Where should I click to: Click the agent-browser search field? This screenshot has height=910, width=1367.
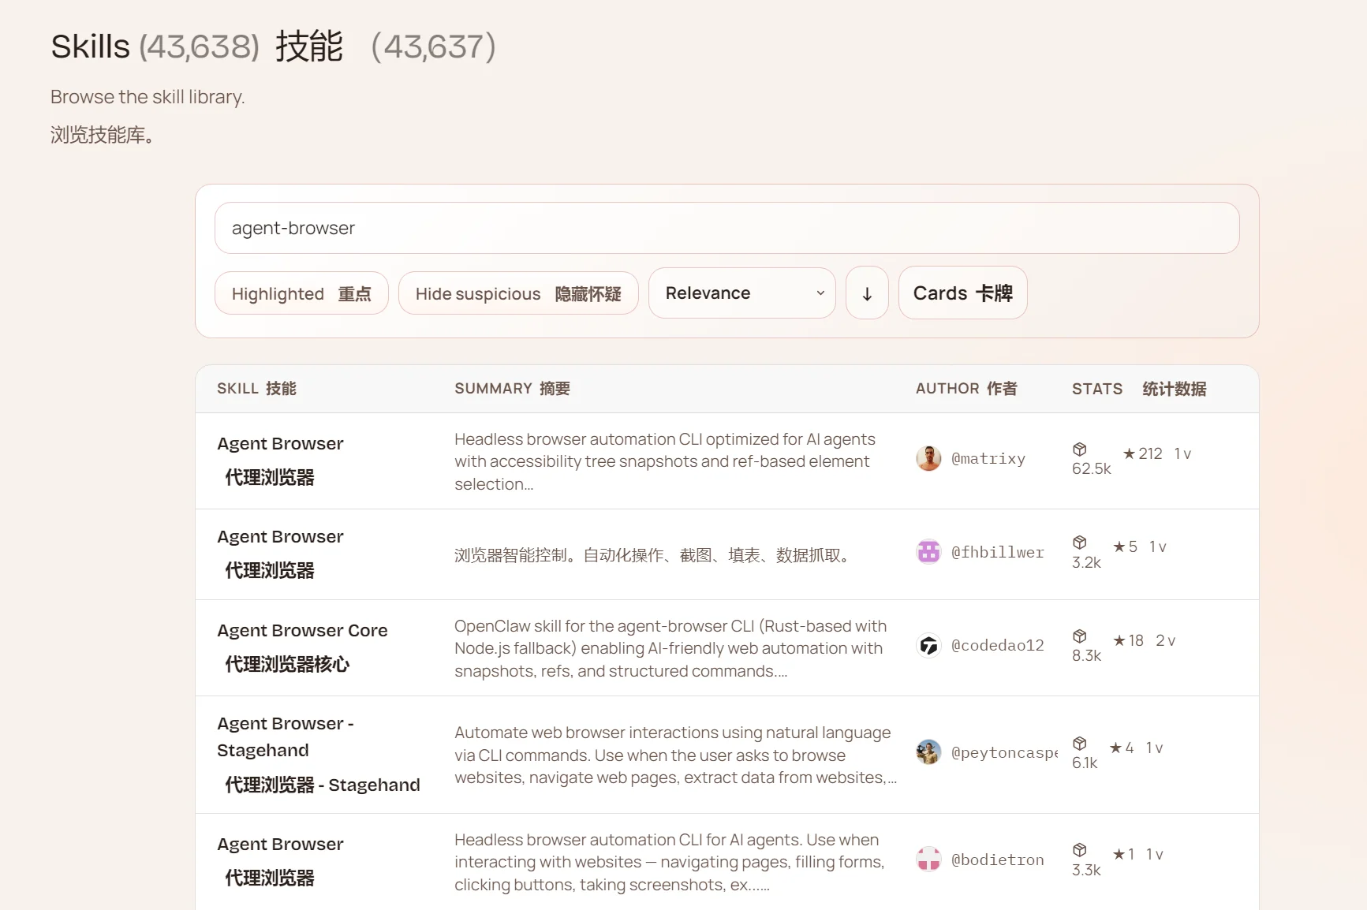pos(726,228)
